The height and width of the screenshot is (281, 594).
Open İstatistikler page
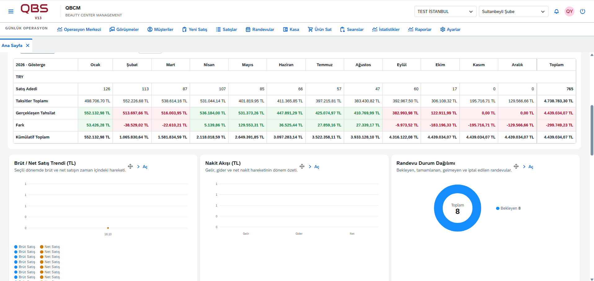click(x=386, y=29)
